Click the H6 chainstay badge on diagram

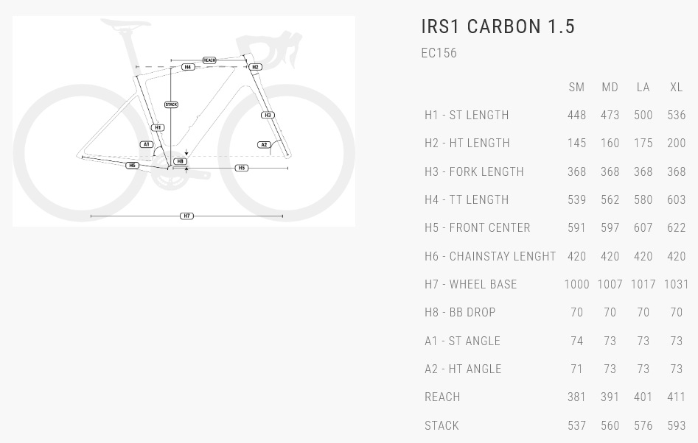tap(133, 166)
